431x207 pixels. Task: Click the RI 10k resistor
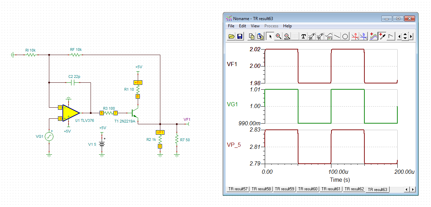point(31,55)
